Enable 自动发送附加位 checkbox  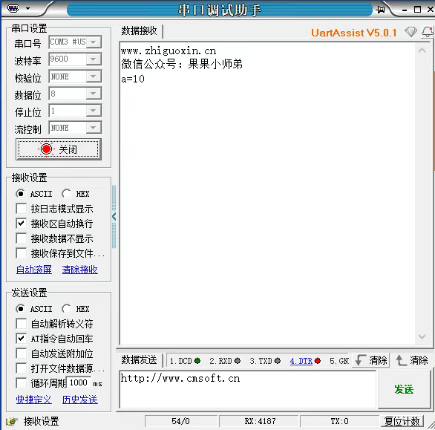coord(22,354)
